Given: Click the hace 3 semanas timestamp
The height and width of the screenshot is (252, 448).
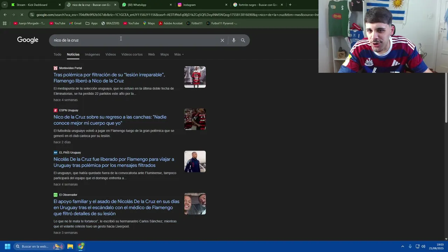Looking at the screenshot, I should coord(65,233).
